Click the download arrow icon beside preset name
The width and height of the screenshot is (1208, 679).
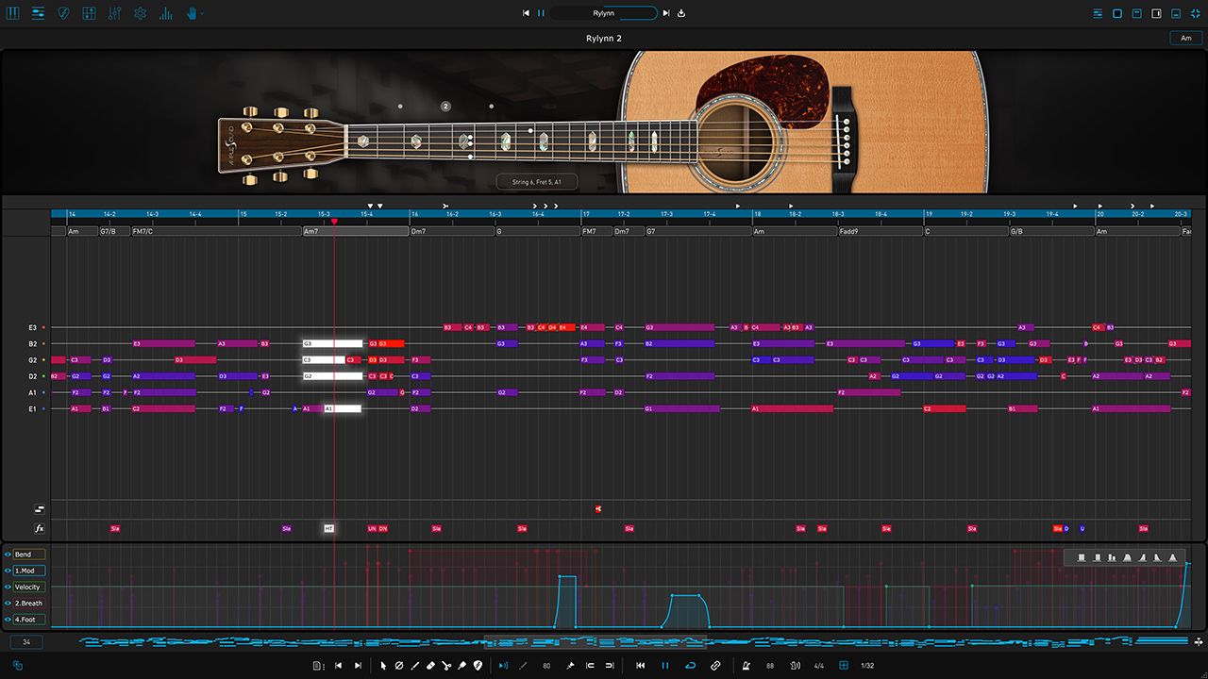click(x=681, y=13)
